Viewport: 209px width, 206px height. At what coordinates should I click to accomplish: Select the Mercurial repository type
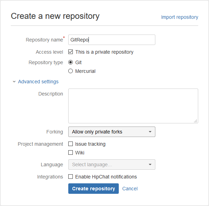click(x=71, y=71)
